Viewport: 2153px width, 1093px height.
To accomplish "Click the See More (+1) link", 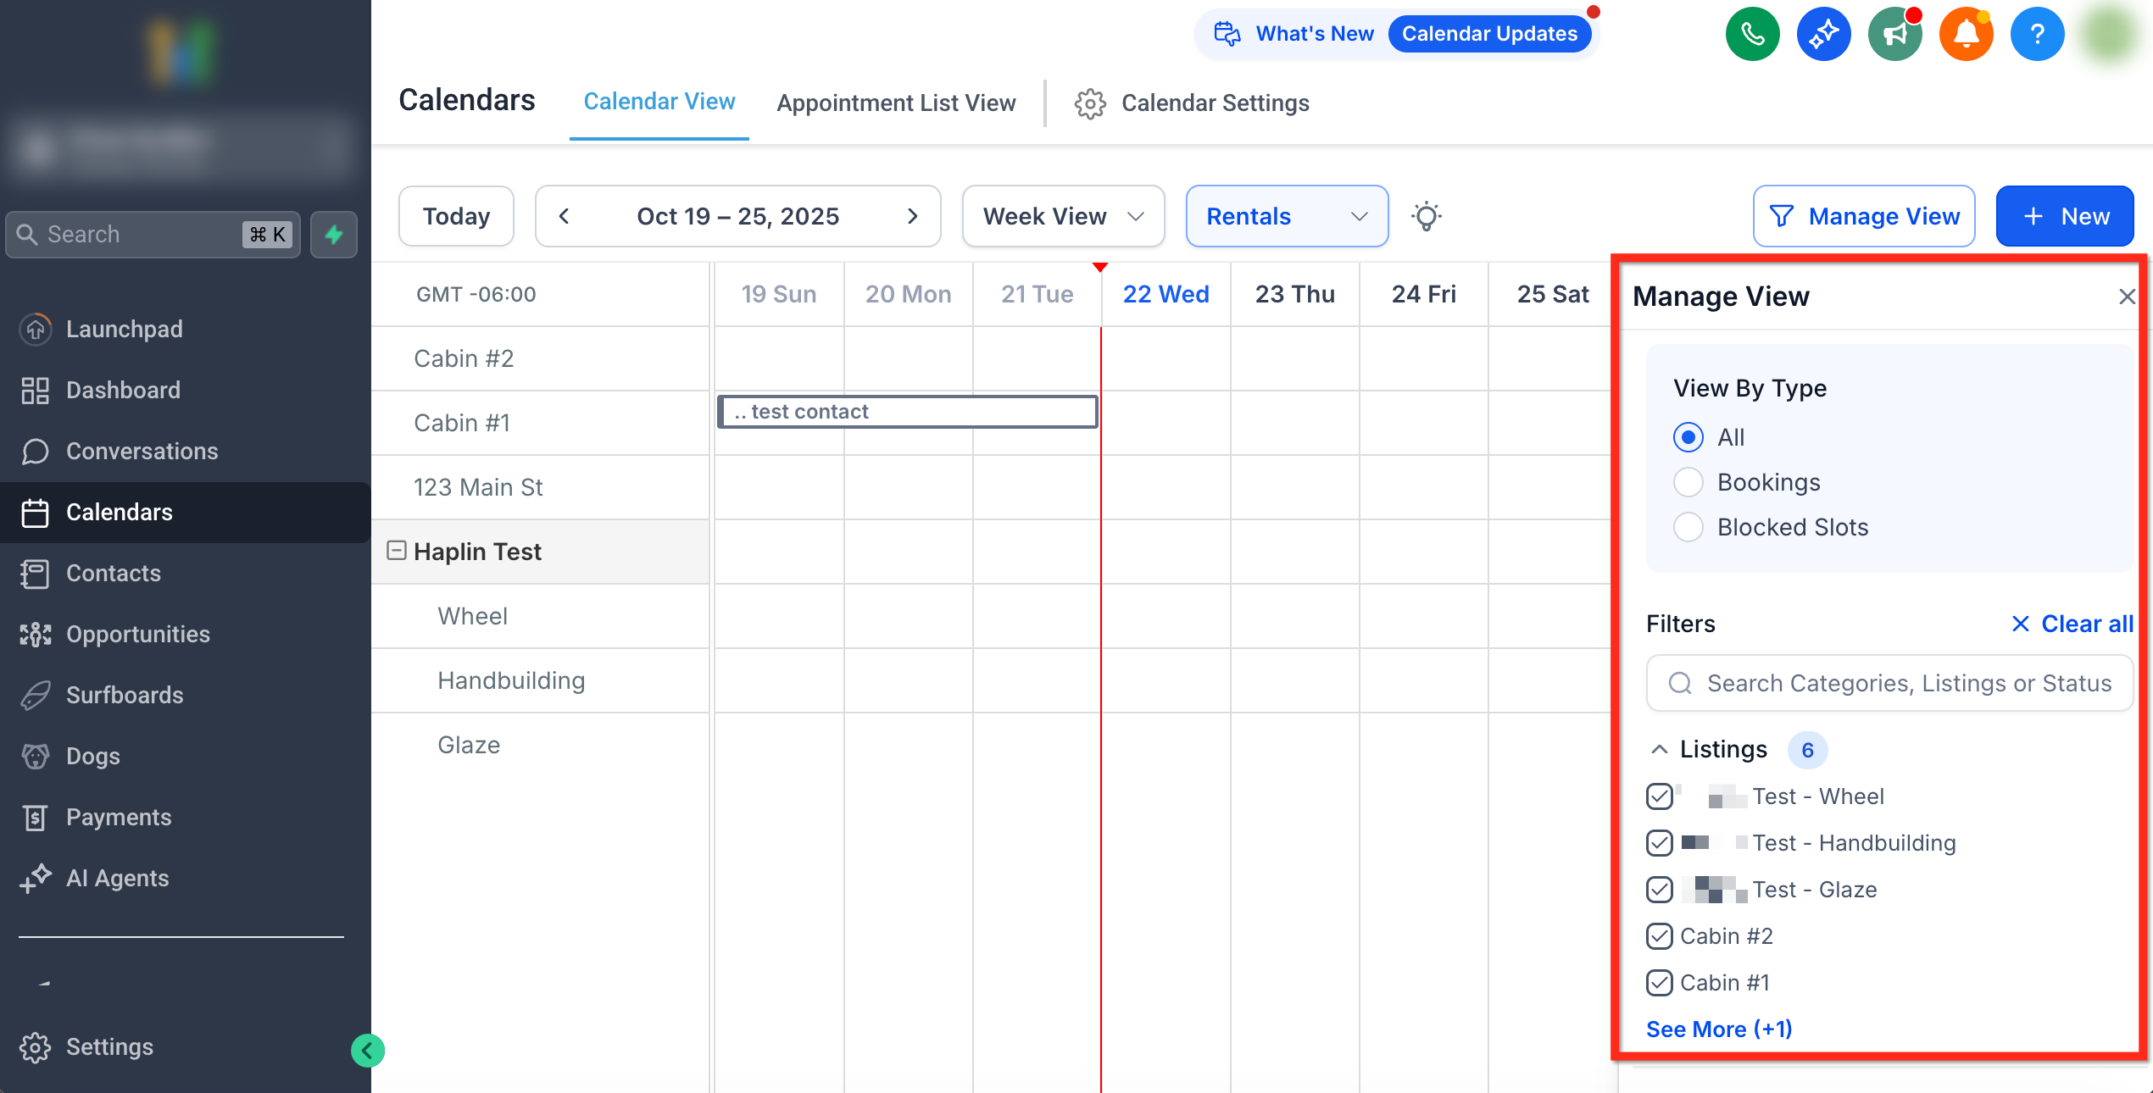I will [1718, 1029].
